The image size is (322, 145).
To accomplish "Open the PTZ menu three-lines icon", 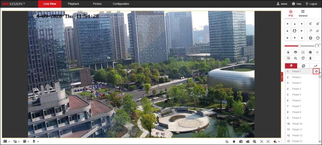I will (318, 52).
